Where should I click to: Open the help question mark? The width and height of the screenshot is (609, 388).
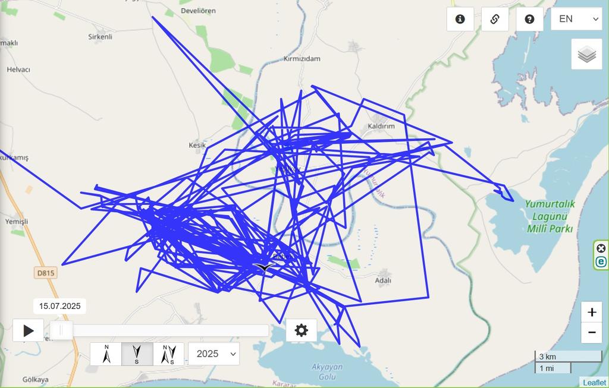coord(529,19)
